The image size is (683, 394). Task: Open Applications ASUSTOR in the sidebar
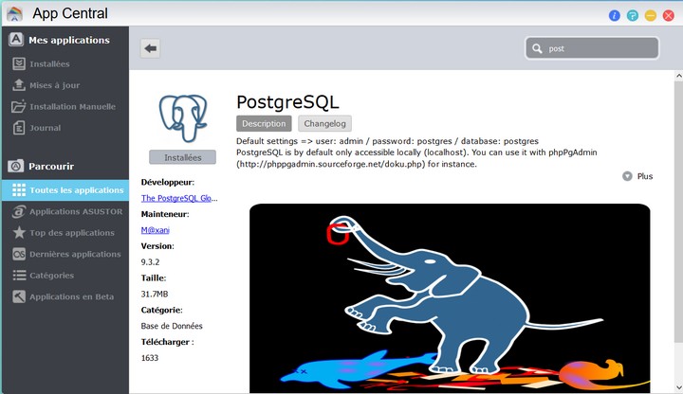pos(65,211)
